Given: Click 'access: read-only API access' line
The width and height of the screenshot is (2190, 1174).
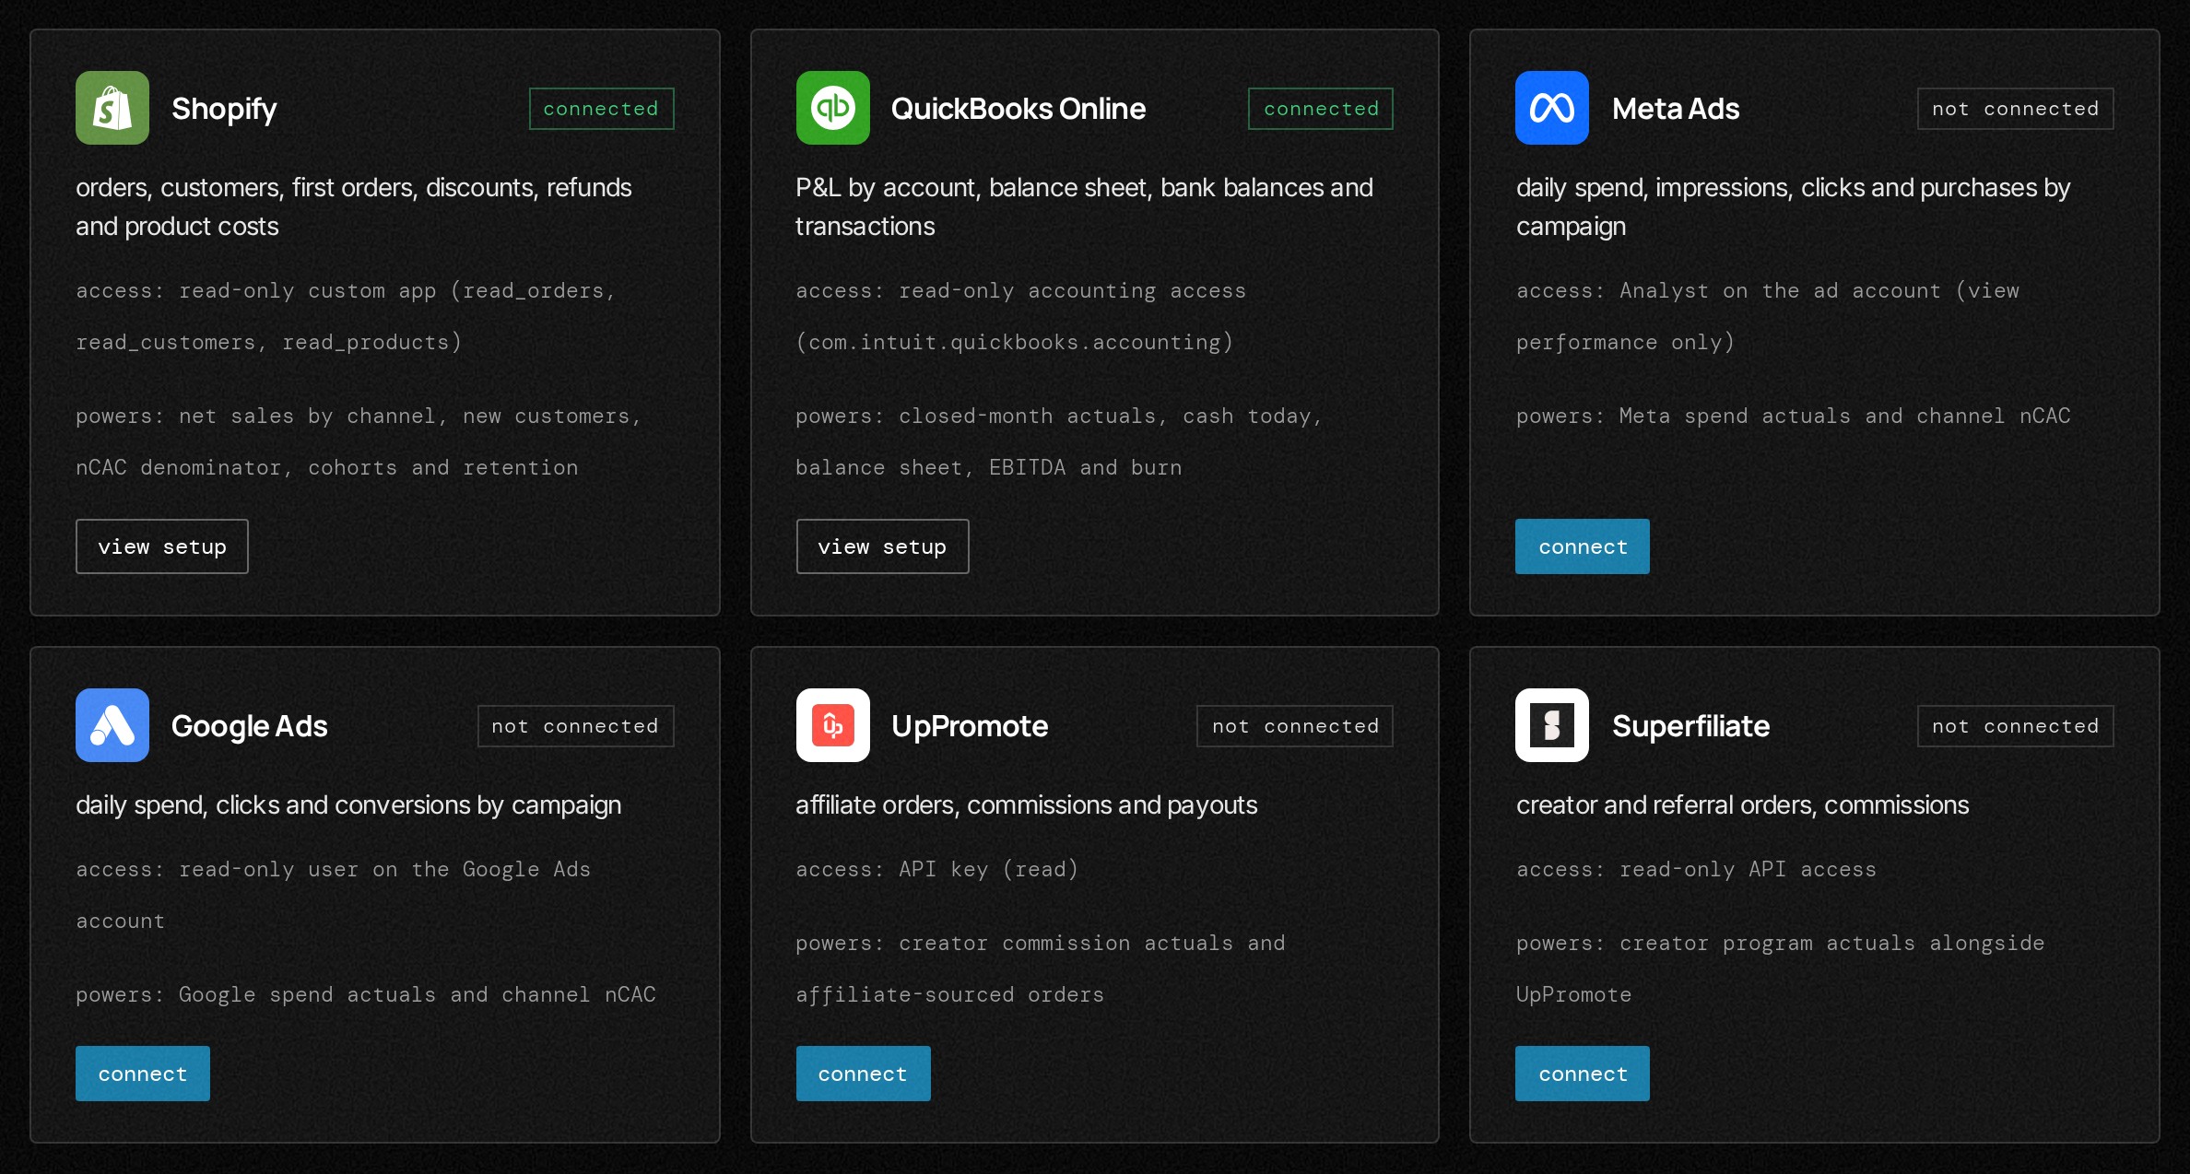Looking at the screenshot, I should [1696, 869].
